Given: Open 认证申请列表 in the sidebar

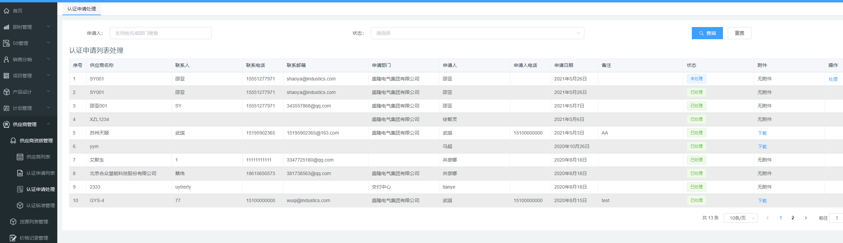Looking at the screenshot, I should [x=40, y=173].
